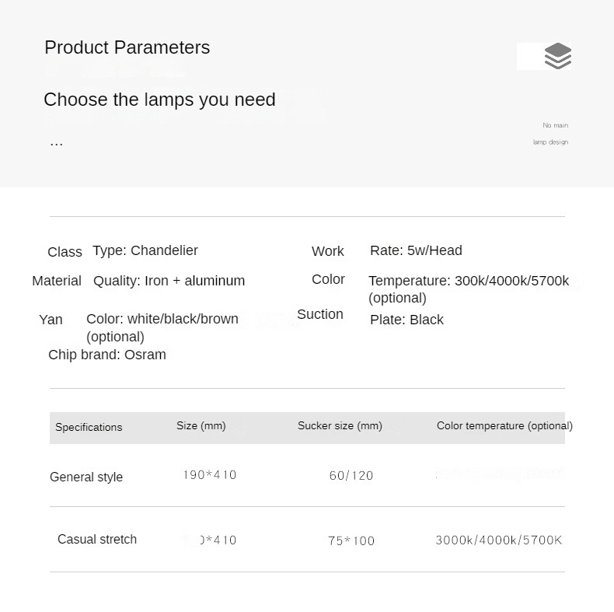Screen dimensions: 614x612
Task: Select the 'Casual stretch' row label
Action: click(x=97, y=539)
